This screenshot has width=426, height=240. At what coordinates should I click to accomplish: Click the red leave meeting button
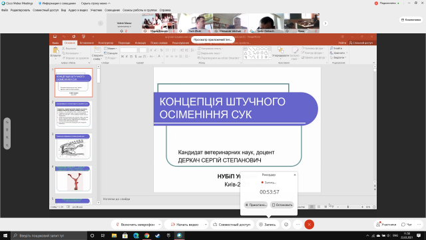[x=309, y=225]
